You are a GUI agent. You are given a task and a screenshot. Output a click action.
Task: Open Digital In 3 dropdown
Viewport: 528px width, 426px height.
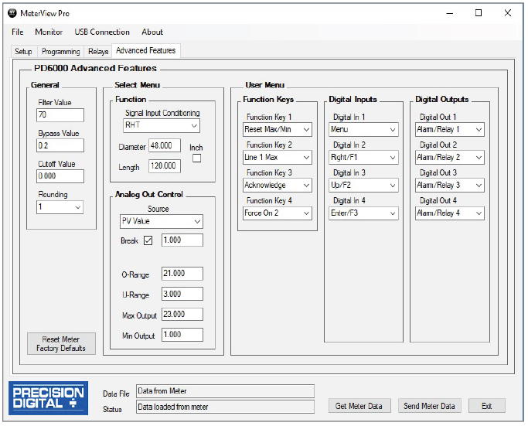[363, 186]
